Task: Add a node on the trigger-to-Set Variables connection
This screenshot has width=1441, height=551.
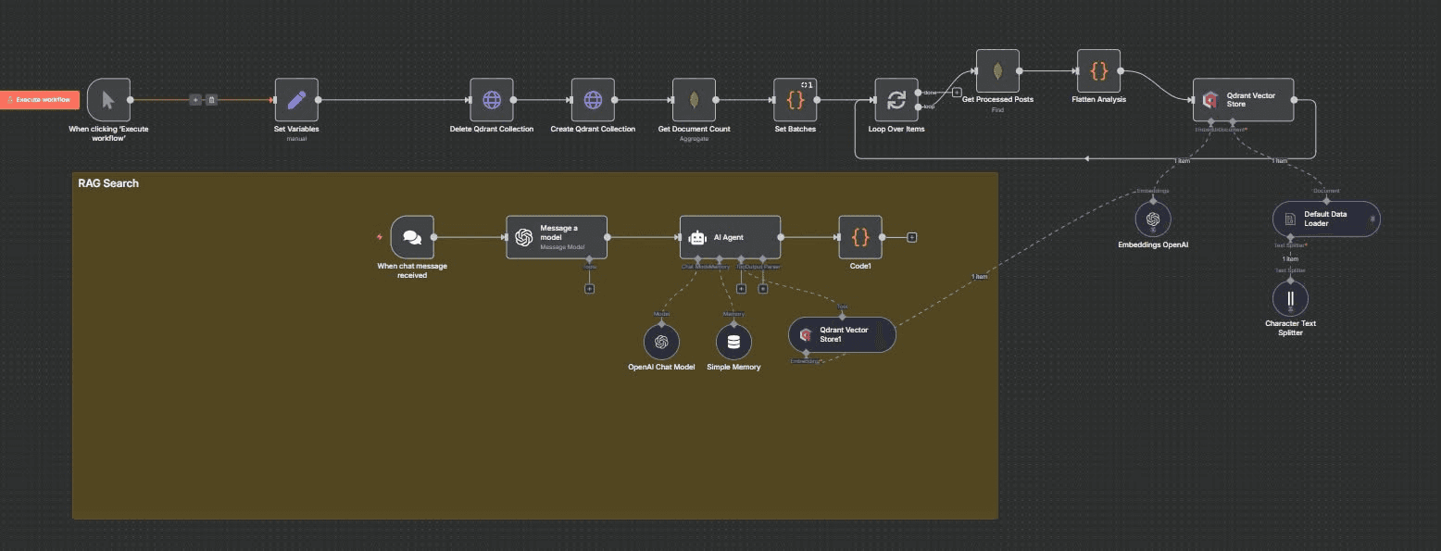Action: tap(195, 100)
